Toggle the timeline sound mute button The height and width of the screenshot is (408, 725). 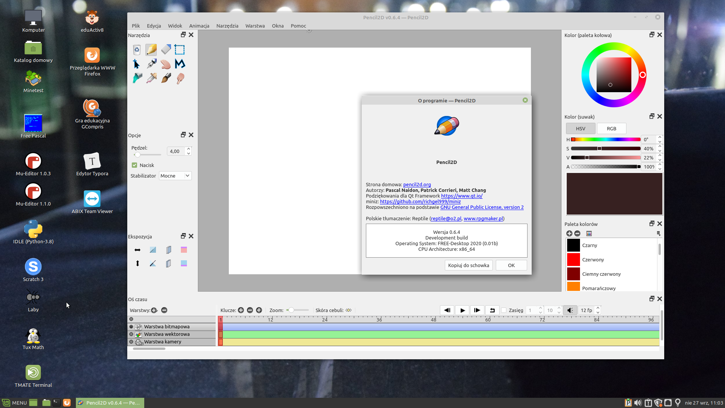coord(570,310)
